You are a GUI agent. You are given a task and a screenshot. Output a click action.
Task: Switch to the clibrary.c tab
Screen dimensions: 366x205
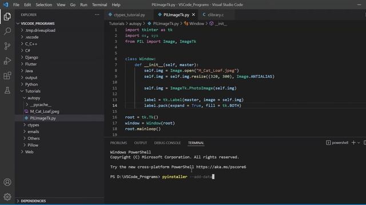[x=216, y=15]
